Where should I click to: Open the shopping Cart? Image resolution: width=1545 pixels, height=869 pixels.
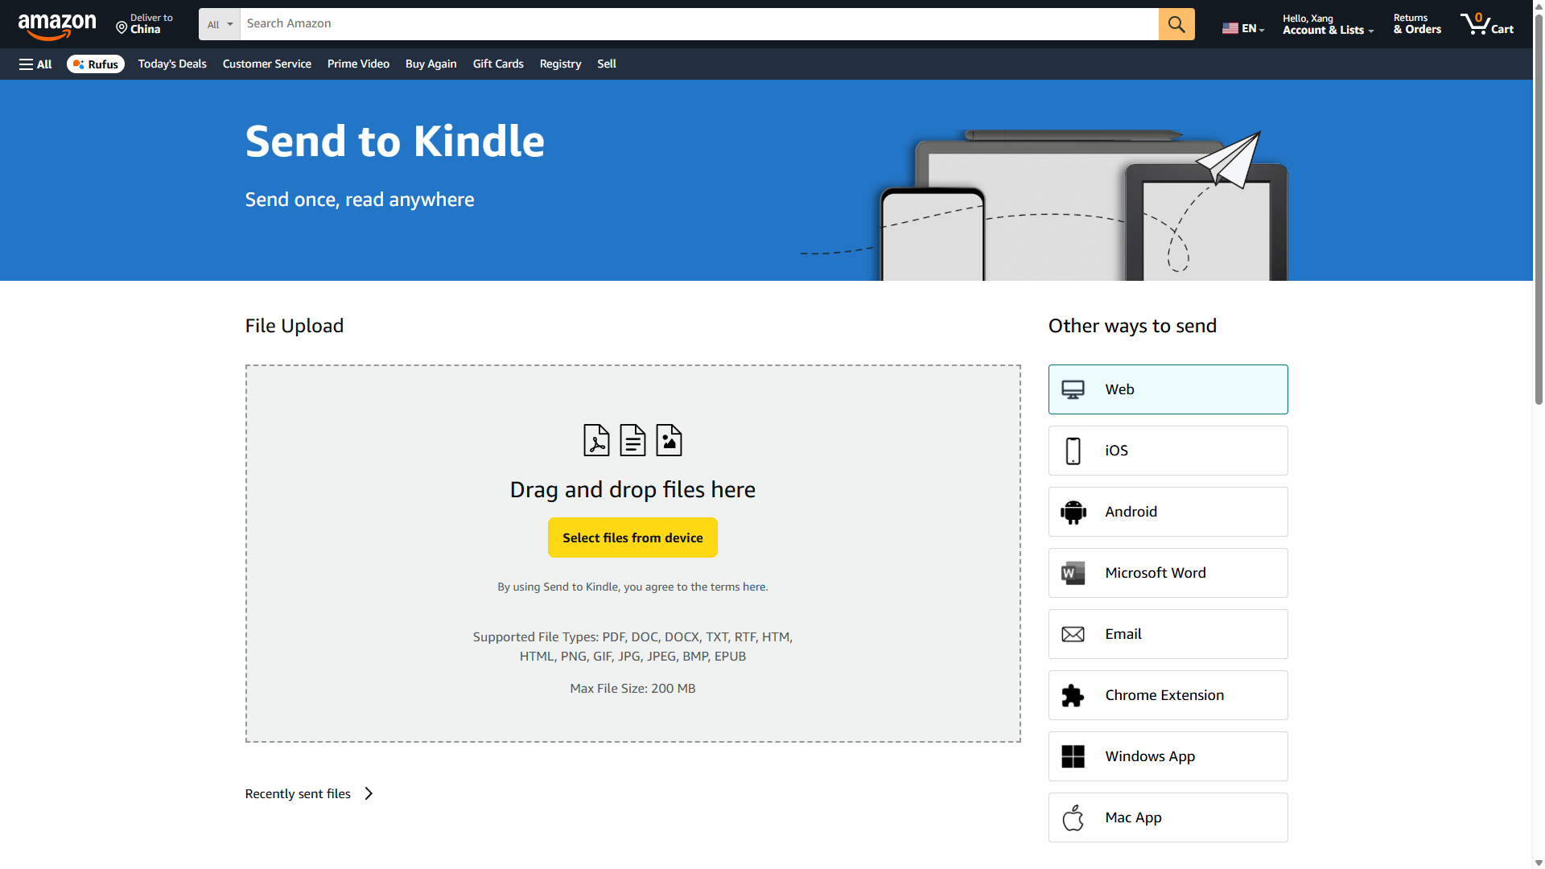point(1486,24)
